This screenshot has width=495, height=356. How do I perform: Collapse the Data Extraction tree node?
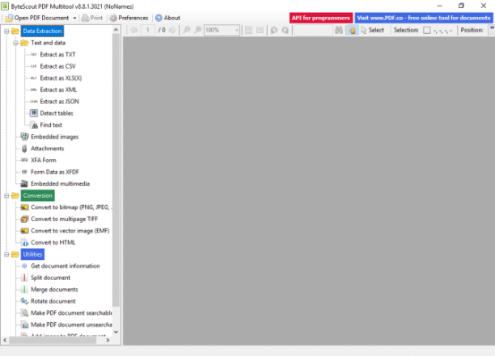click(x=6, y=31)
